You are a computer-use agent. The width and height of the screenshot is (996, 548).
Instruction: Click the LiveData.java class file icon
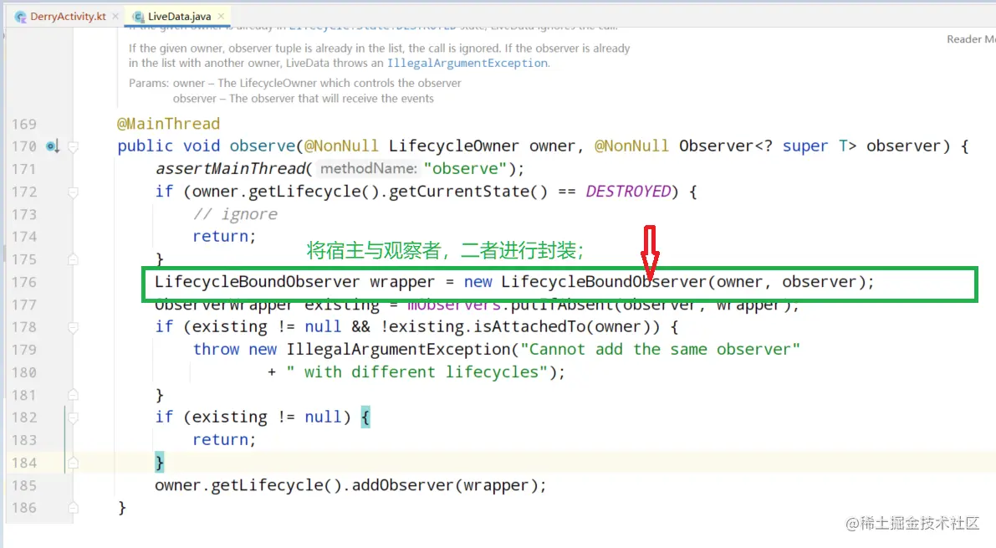pos(138,17)
